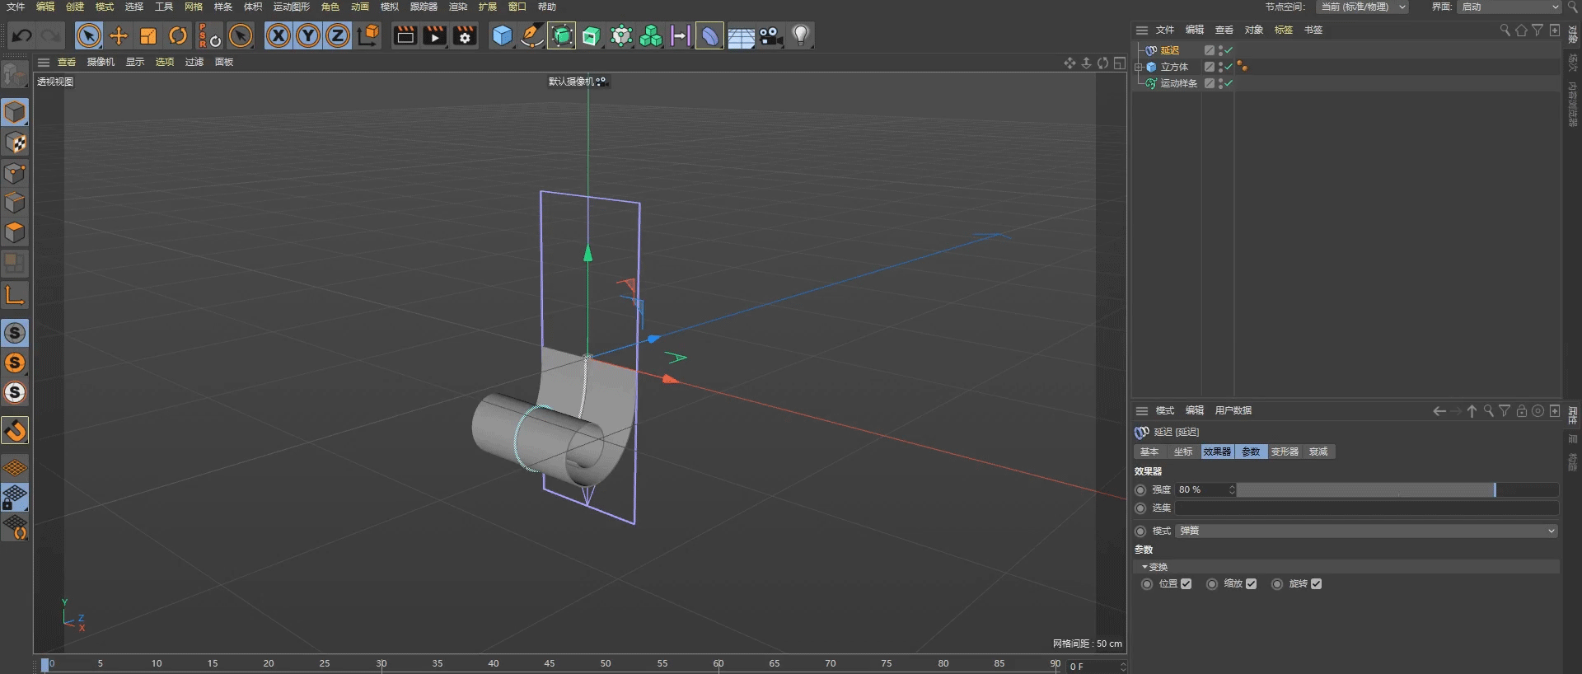Switch to the 衰减 tab

[x=1318, y=452]
